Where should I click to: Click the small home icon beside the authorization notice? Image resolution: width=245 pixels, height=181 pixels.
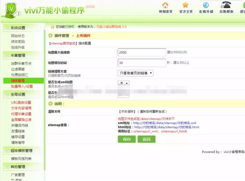[x=52, y=27]
